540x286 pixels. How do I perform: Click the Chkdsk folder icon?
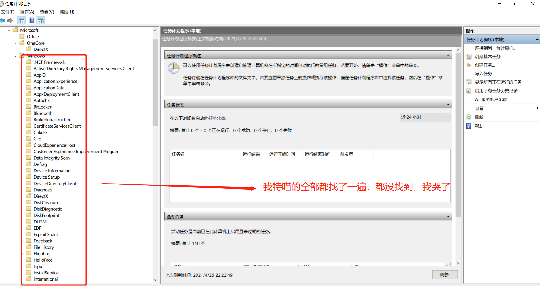tap(29, 132)
